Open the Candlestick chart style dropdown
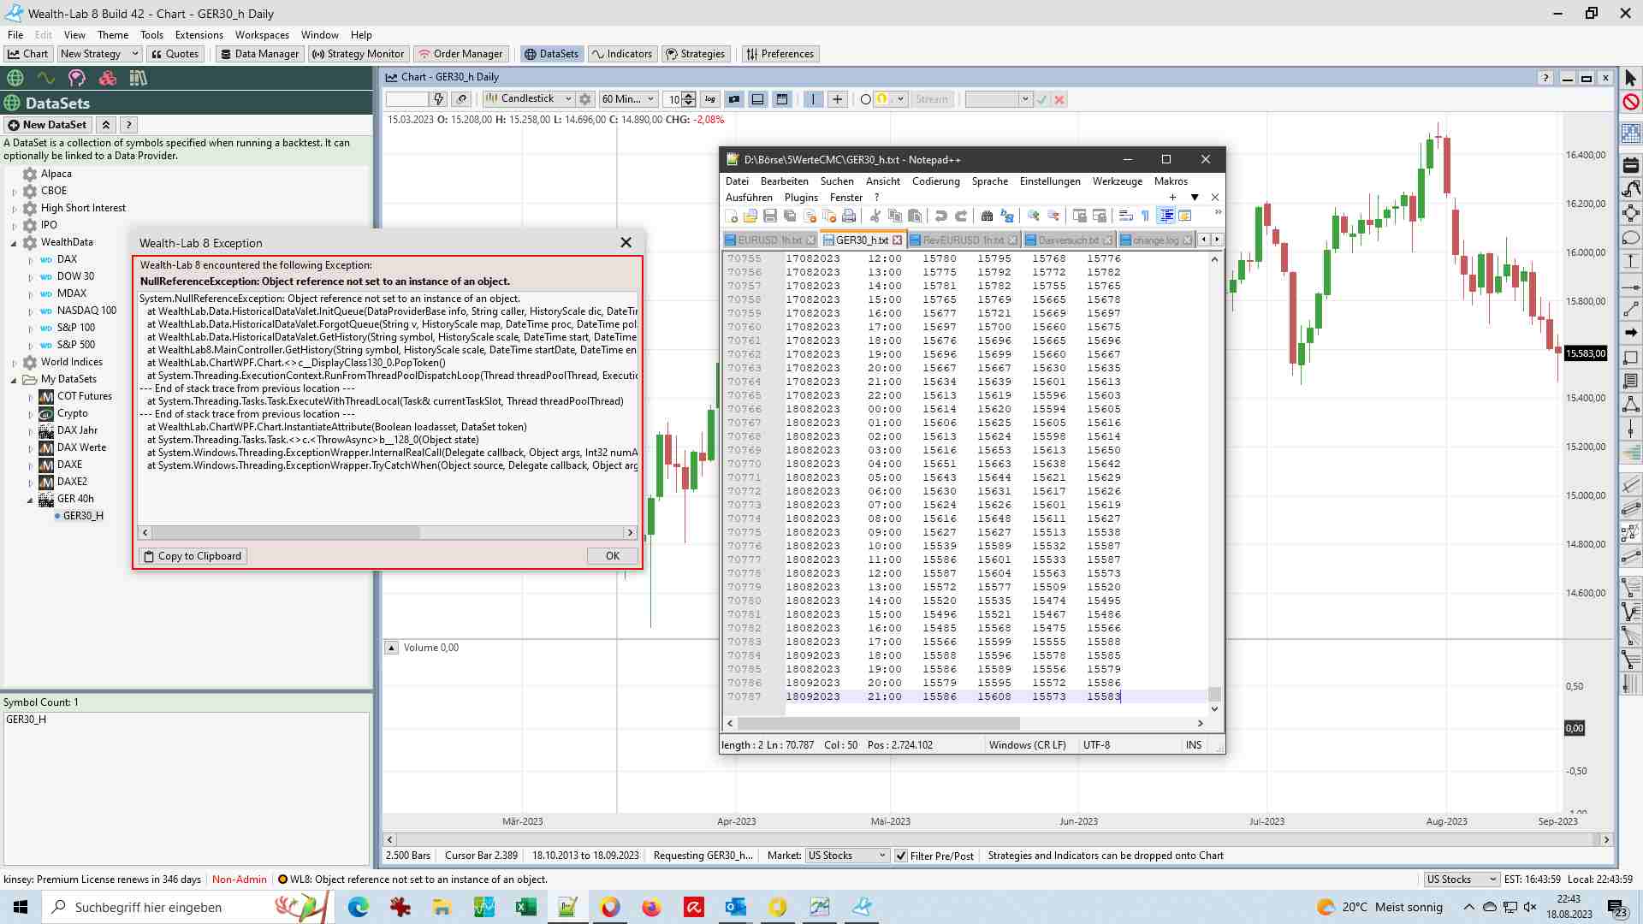The width and height of the screenshot is (1643, 924). coord(529,99)
